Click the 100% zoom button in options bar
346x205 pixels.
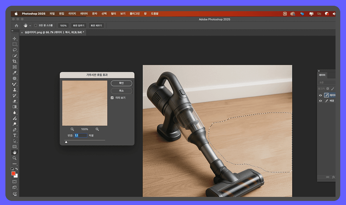pyautogui.click(x=63, y=26)
